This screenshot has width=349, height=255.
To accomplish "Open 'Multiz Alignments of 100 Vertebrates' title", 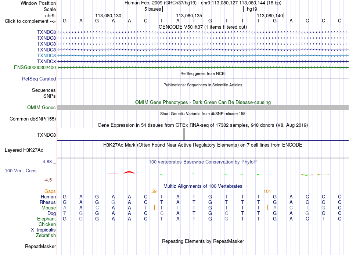I will (203, 186).
